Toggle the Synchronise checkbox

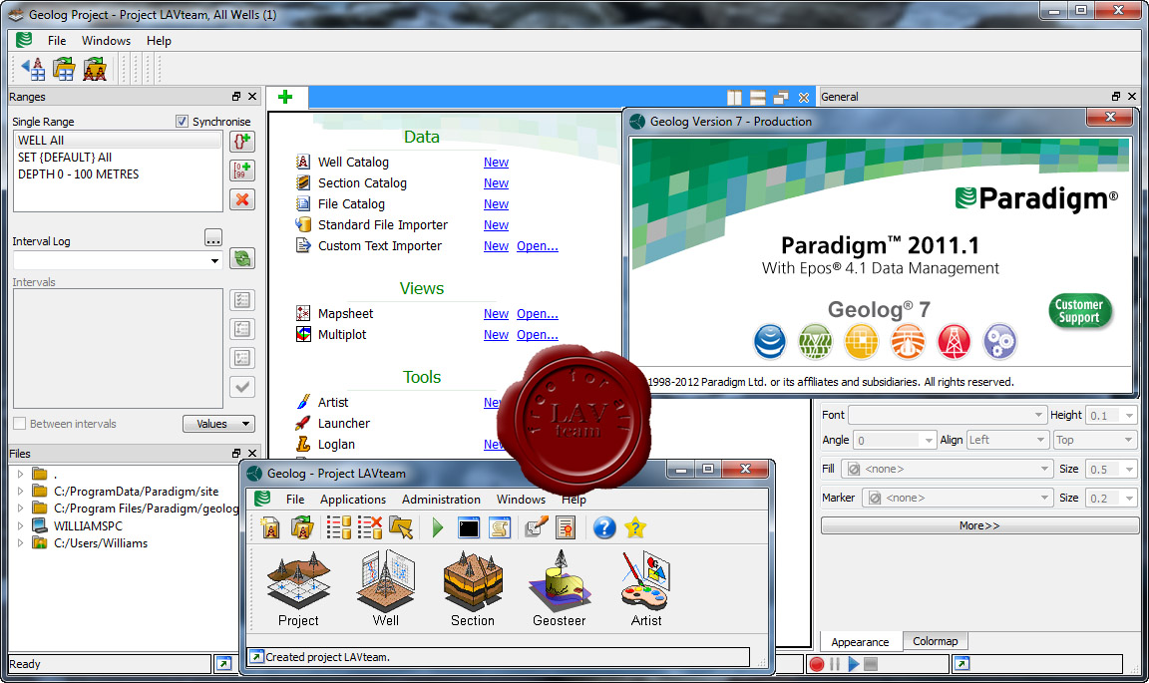(182, 121)
